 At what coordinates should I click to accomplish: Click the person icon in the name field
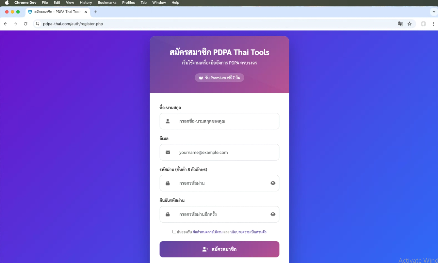click(167, 121)
